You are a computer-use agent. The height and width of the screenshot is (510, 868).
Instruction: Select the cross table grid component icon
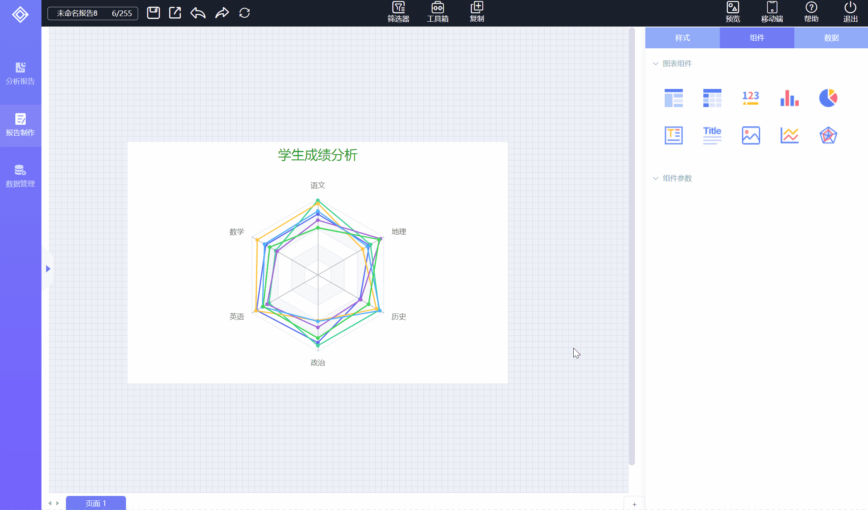[x=712, y=98]
